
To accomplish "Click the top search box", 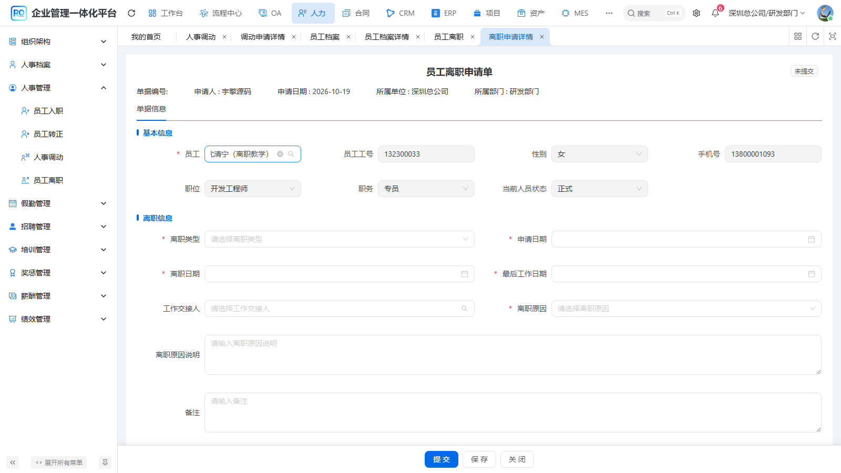I will (654, 13).
